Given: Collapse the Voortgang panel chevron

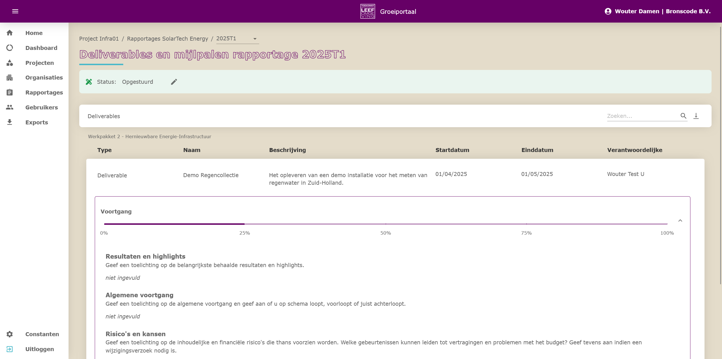Looking at the screenshot, I should [x=680, y=221].
